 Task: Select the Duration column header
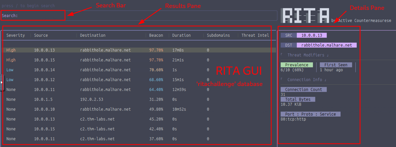181,35
